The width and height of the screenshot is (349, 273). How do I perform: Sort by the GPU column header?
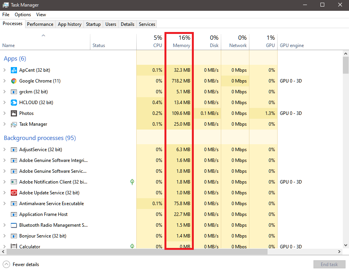(264, 42)
